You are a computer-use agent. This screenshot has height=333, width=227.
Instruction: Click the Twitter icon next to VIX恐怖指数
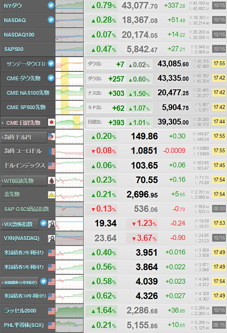click(44, 223)
